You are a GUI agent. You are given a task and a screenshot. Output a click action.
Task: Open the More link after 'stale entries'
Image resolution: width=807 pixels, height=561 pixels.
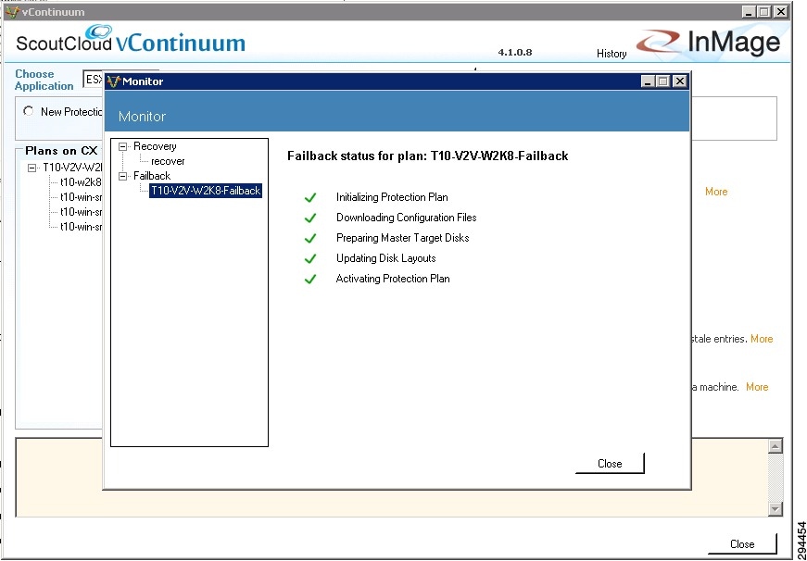(762, 339)
